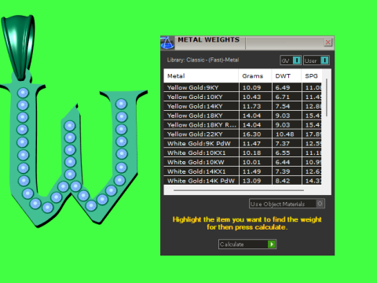Click the 10.18 grams value

click(x=251, y=153)
